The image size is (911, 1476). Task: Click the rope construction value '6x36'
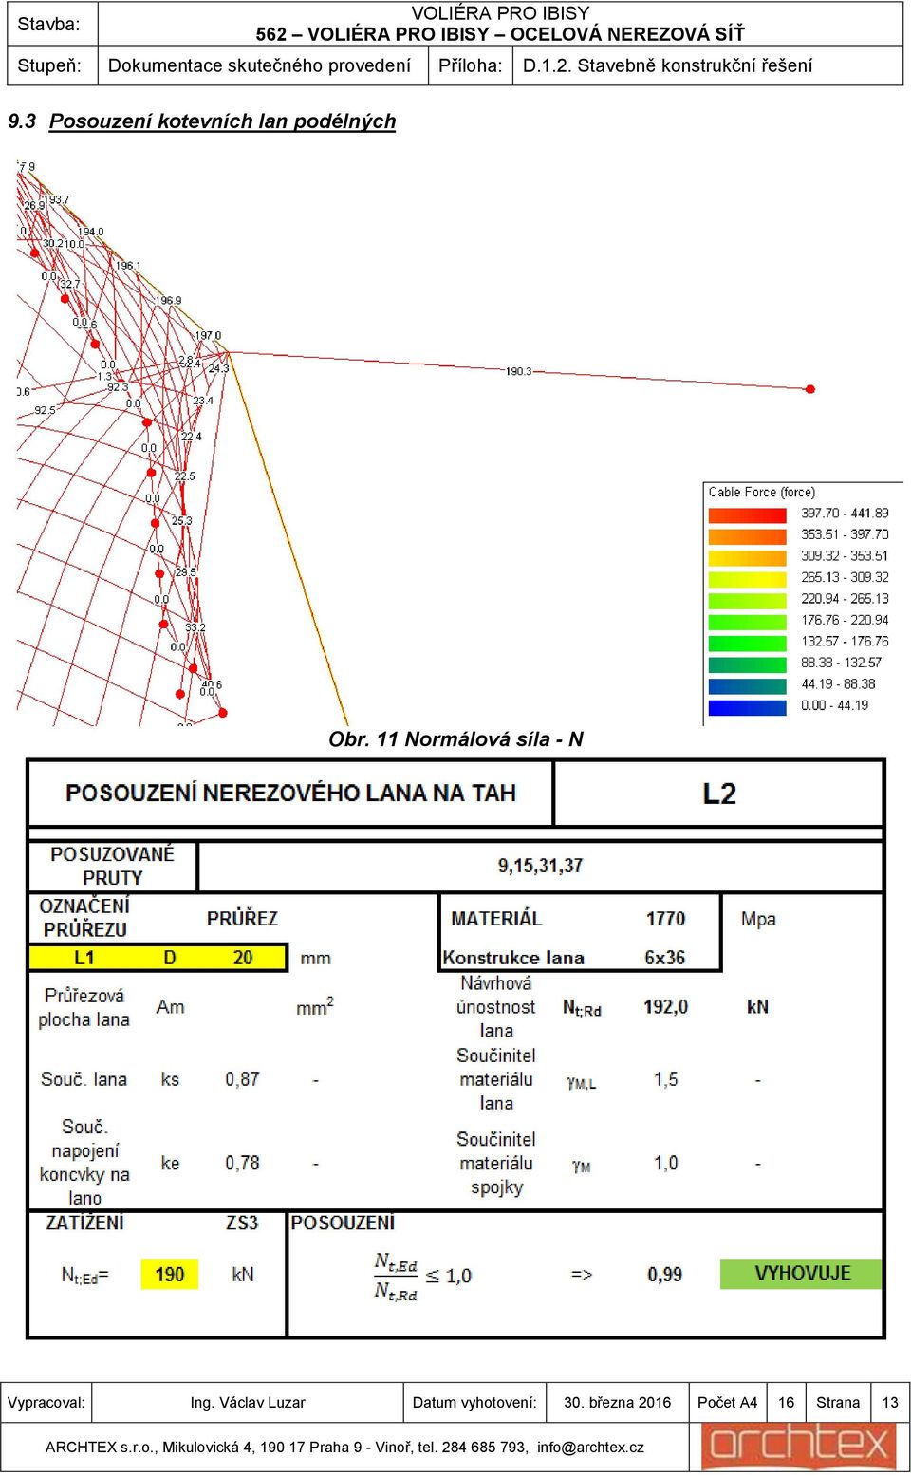tap(664, 958)
